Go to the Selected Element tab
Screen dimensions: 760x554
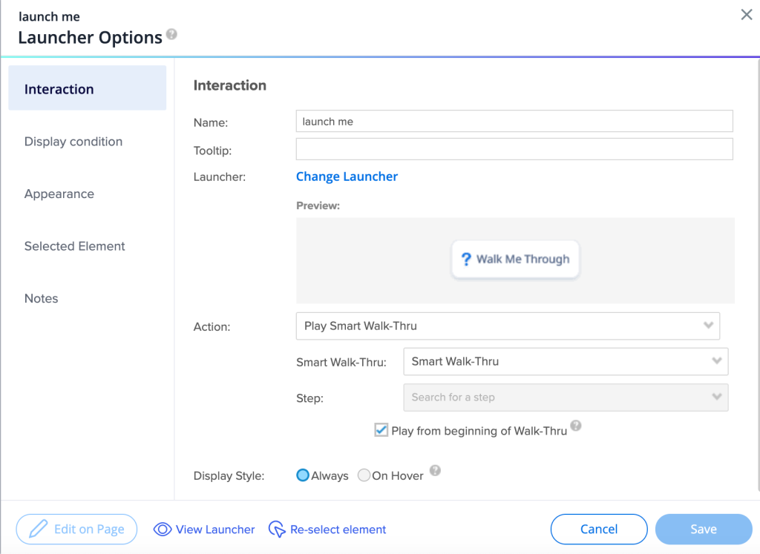click(75, 246)
